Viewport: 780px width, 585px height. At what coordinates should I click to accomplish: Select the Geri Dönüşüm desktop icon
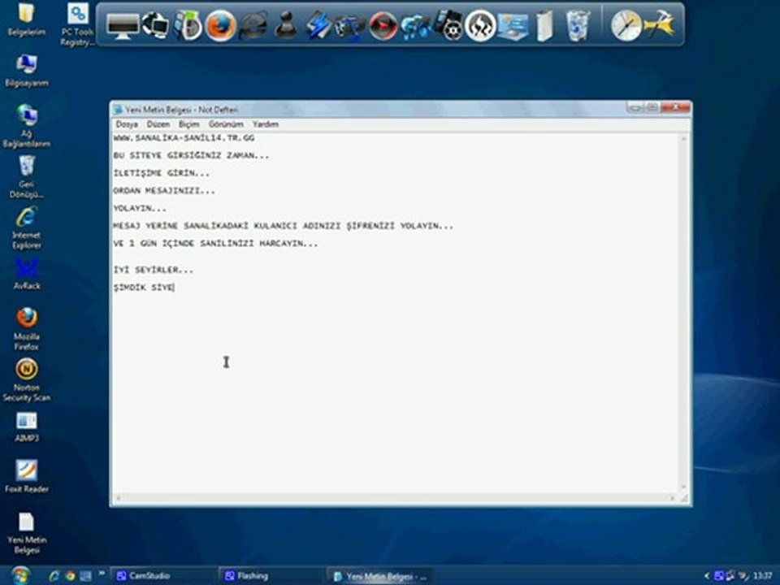[26, 177]
